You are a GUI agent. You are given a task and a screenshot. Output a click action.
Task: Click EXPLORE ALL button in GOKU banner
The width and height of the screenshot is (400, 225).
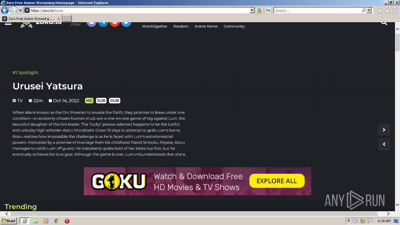[x=277, y=181]
